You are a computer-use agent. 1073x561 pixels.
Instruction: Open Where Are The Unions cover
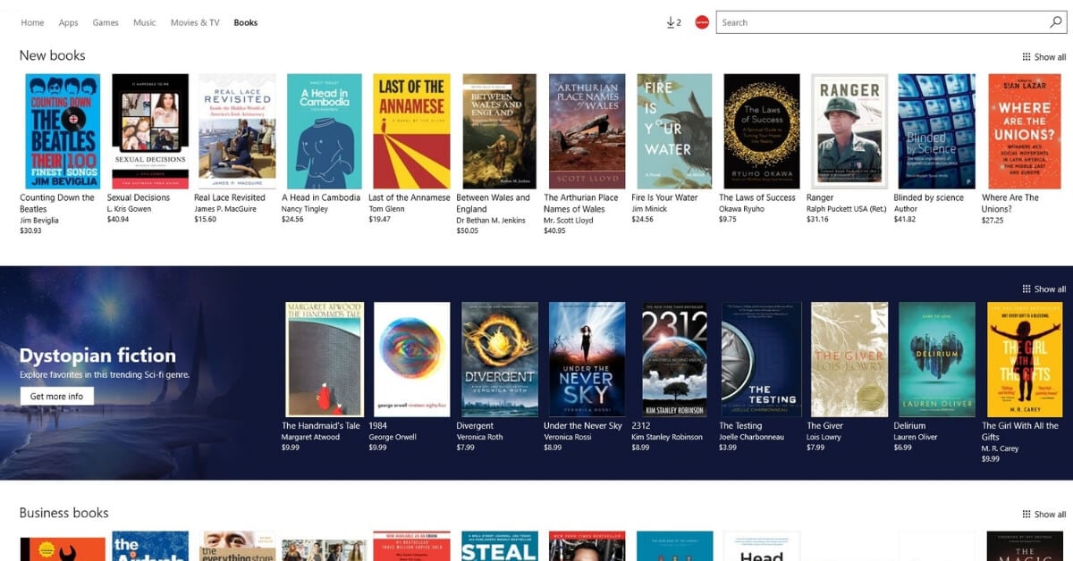pyautogui.click(x=1024, y=131)
